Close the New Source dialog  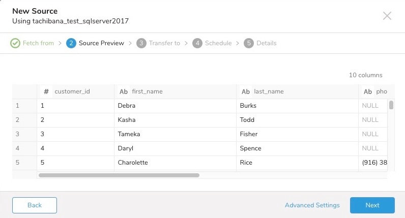(x=387, y=16)
